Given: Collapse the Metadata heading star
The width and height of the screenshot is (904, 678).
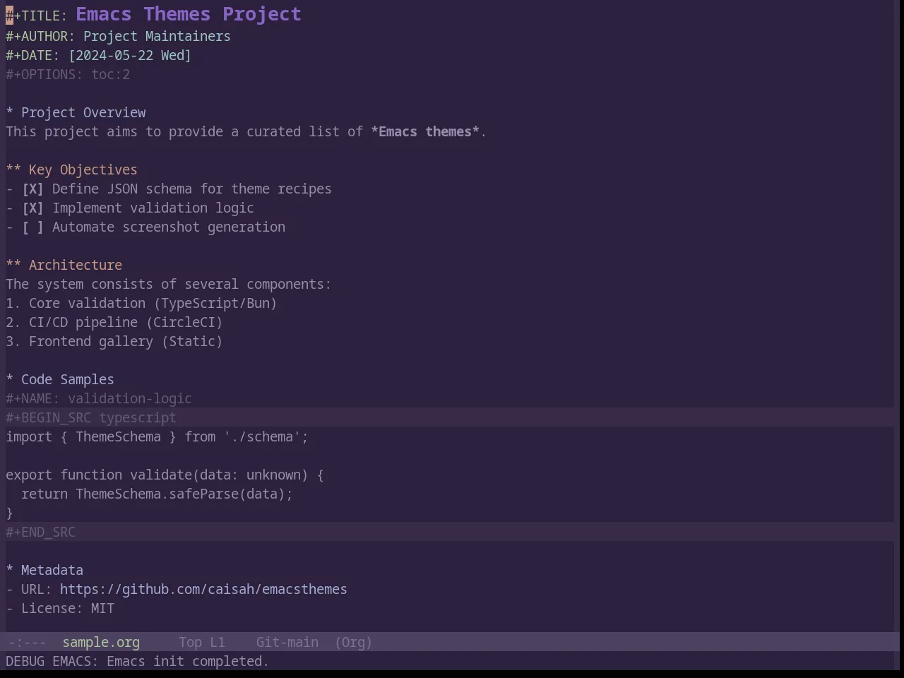Looking at the screenshot, I should [10, 571].
